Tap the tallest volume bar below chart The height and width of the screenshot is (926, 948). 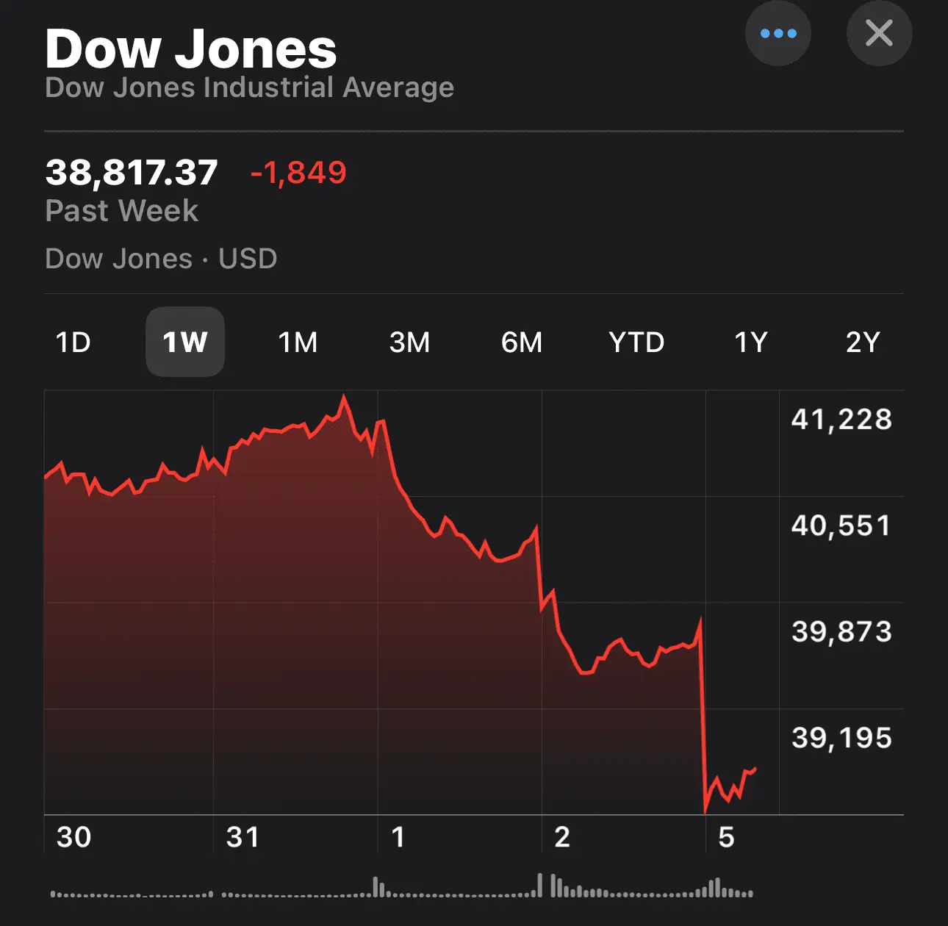(x=540, y=885)
